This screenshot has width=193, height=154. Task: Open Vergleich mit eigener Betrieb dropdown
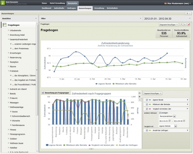tap(176, 126)
